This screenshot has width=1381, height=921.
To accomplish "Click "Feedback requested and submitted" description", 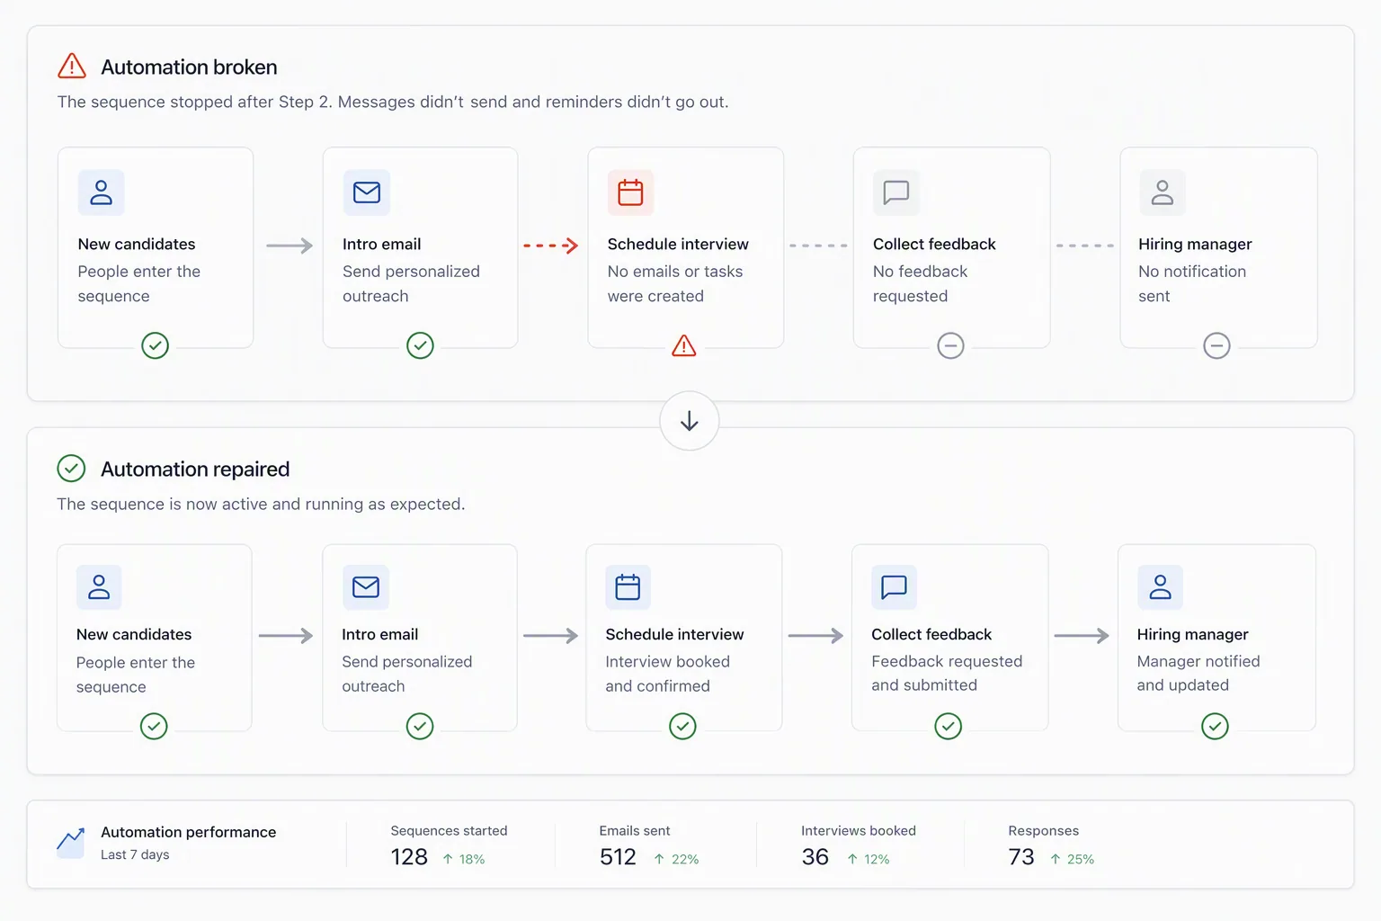I will [x=947, y=673].
